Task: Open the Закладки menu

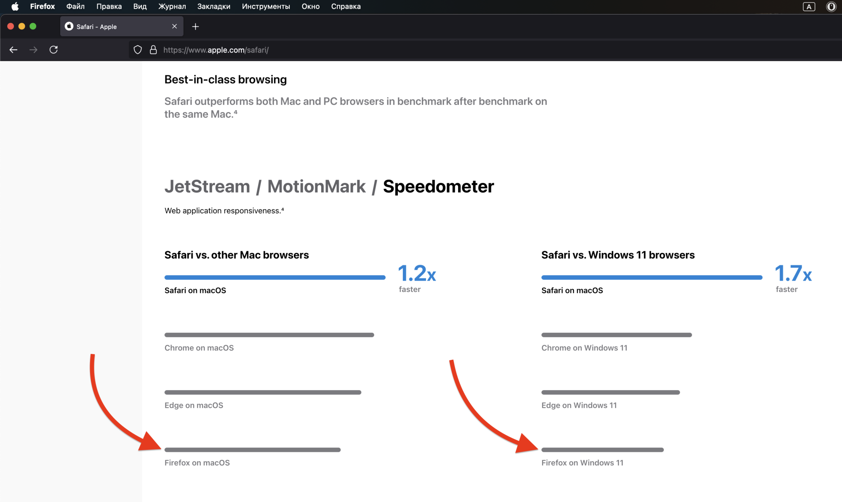Action: point(214,6)
